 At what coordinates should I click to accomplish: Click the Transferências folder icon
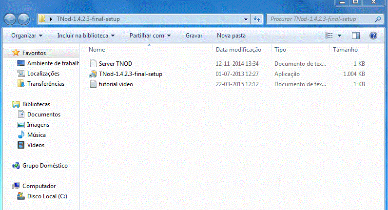21,84
